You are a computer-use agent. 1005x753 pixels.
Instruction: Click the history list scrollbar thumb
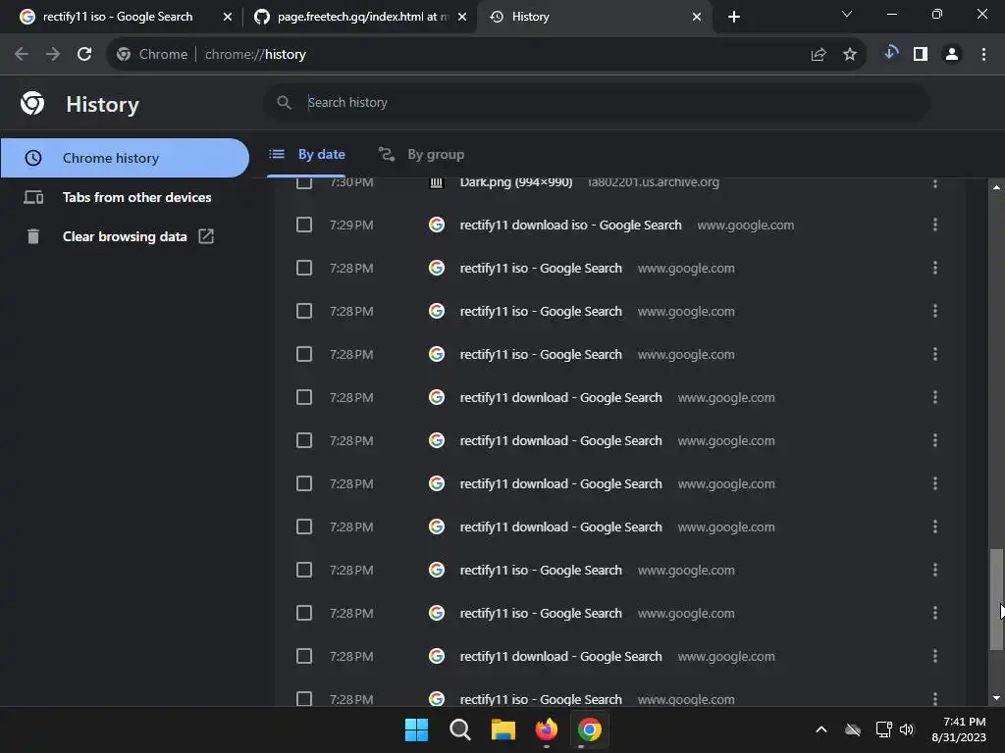(996, 599)
